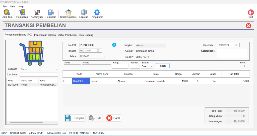Switch to the Stok Gudang tab
The height and width of the screenshot is (136, 257).
pos(86,35)
